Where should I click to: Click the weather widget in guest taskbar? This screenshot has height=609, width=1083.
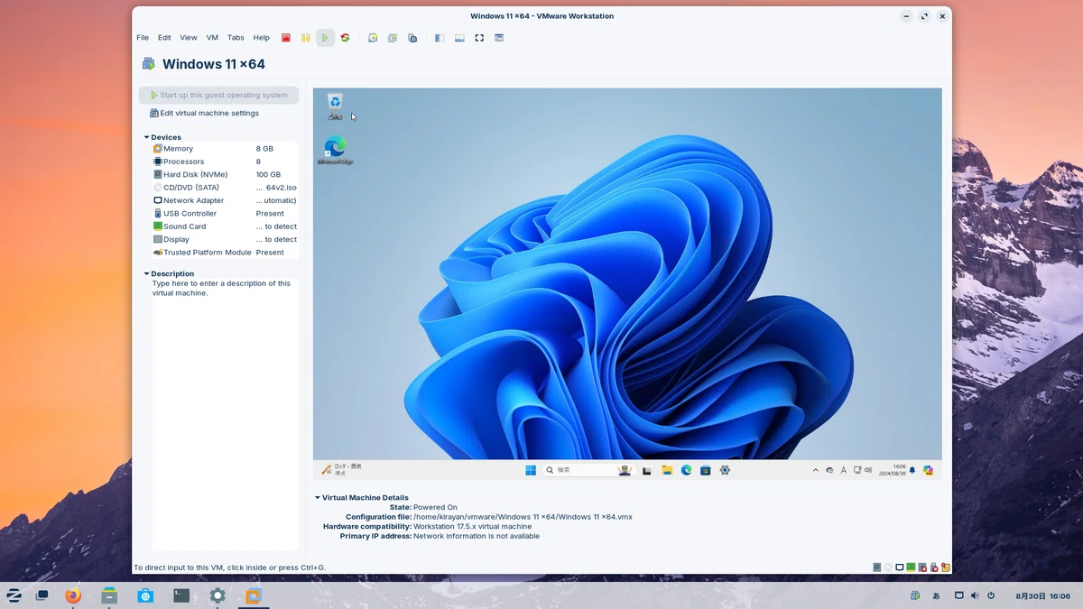[x=342, y=470]
